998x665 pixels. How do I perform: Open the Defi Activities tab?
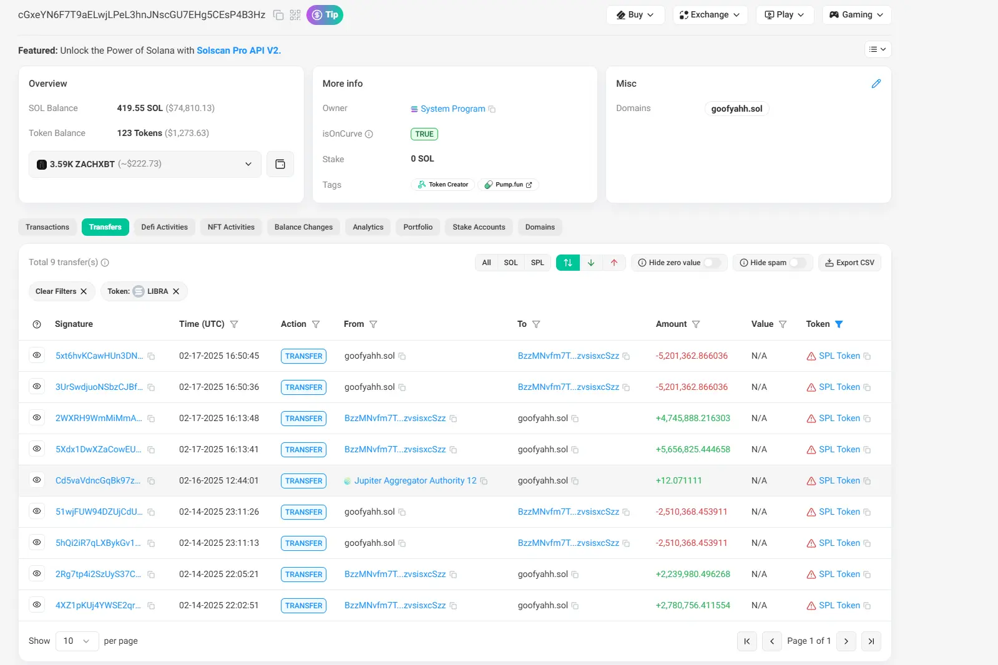coord(164,227)
